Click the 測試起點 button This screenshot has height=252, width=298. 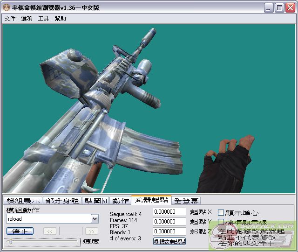point(169,242)
